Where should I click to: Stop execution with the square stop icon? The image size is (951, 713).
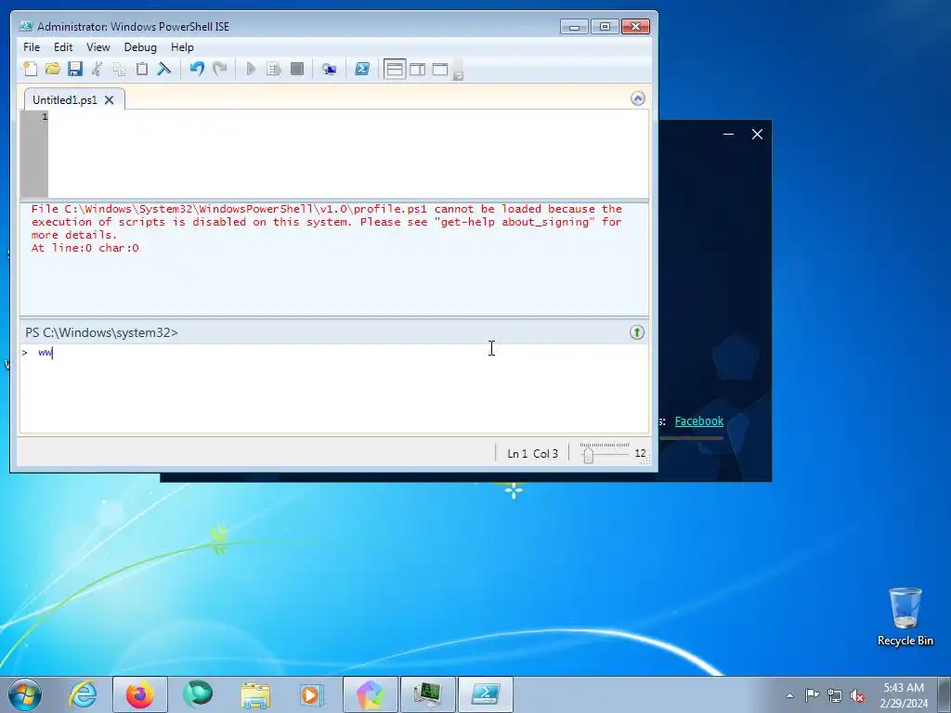point(296,69)
